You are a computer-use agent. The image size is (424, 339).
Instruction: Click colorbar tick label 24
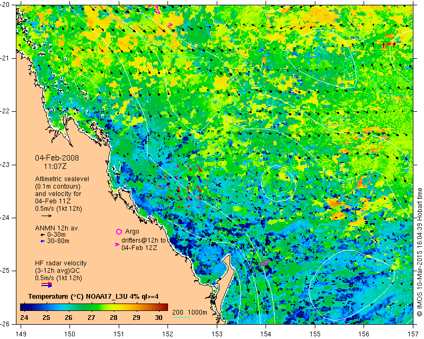24,317
